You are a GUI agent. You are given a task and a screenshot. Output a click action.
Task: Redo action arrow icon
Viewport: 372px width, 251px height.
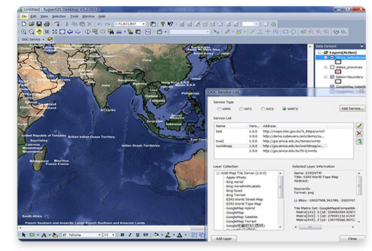click(x=108, y=24)
